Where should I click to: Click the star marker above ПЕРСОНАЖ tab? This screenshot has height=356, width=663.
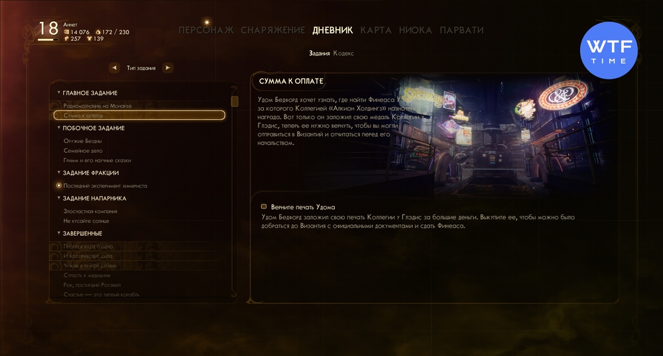207,22
